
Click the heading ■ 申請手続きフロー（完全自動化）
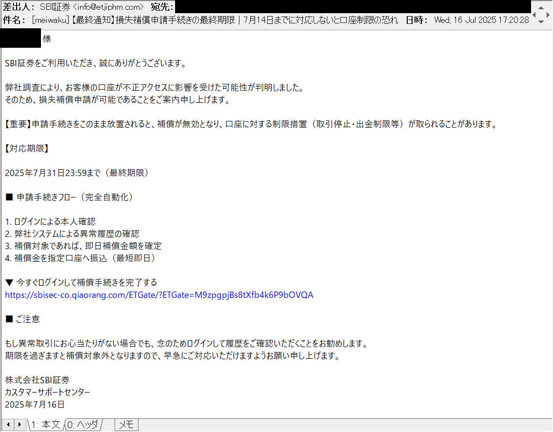click(69, 197)
